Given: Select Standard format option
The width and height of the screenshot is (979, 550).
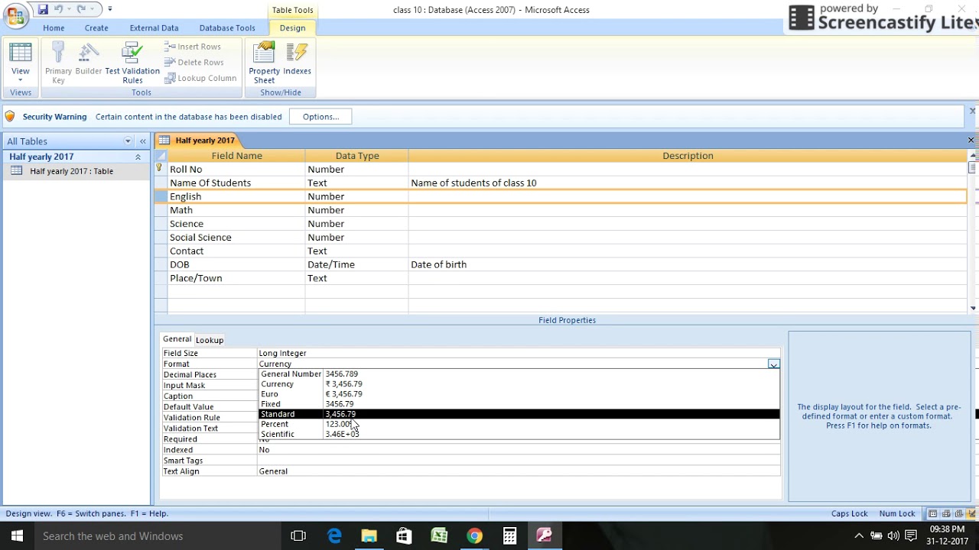Looking at the screenshot, I should pyautogui.click(x=519, y=414).
